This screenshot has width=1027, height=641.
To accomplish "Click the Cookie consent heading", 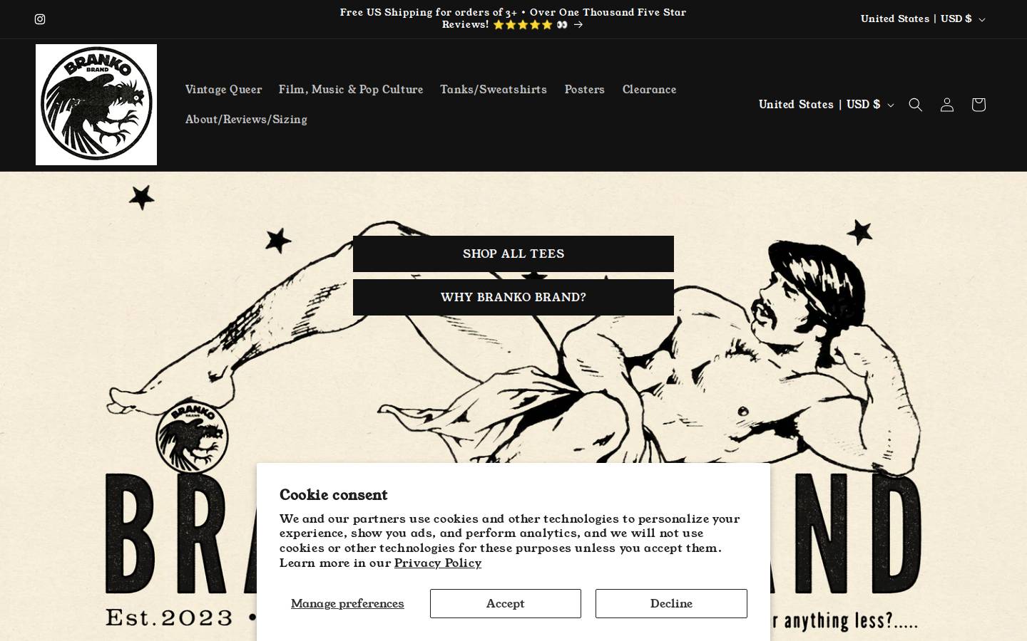I will click(x=333, y=494).
